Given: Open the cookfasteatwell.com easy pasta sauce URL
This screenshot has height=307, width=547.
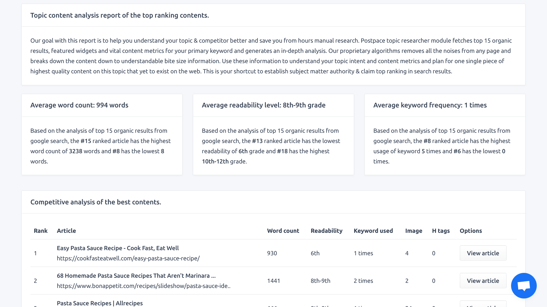Looking at the screenshot, I should coord(128,258).
